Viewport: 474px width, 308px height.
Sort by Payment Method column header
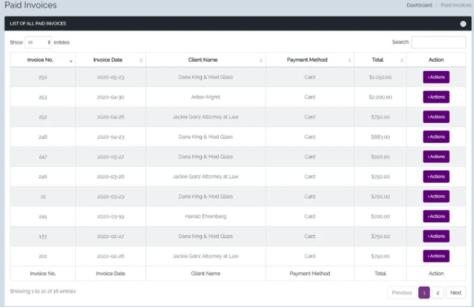[x=310, y=60]
